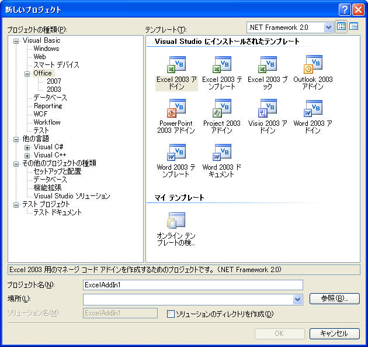
Task: Select the Word 2003 ドキュメント template icon
Action: click(222, 152)
